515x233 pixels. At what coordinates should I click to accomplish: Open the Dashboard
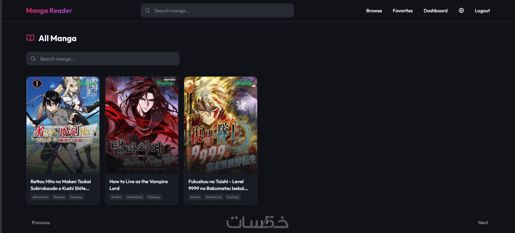click(x=435, y=11)
